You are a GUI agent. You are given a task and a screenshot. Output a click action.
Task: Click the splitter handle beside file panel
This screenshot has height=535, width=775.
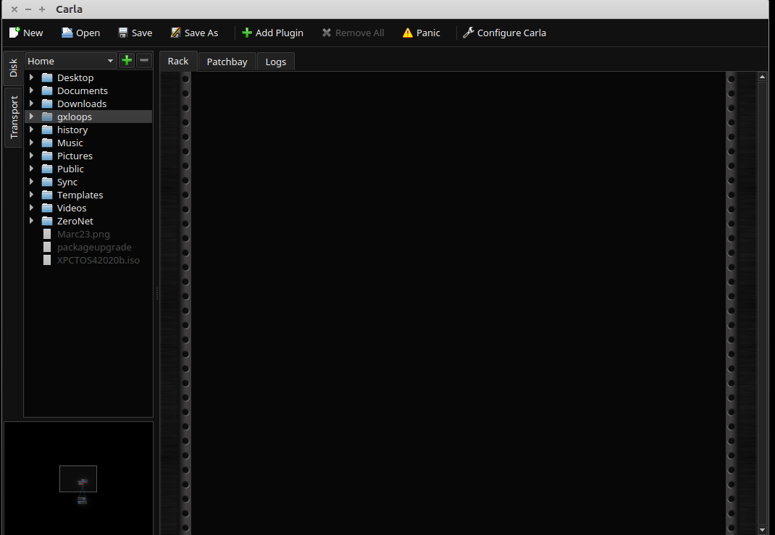[156, 293]
